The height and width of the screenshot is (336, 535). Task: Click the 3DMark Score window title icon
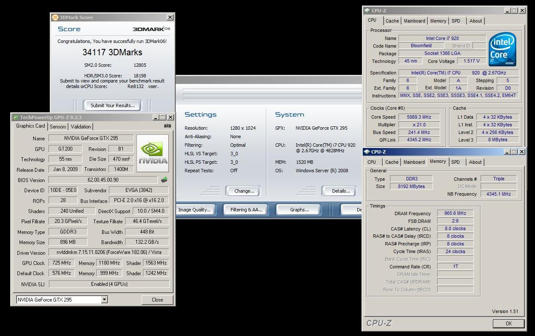point(55,17)
